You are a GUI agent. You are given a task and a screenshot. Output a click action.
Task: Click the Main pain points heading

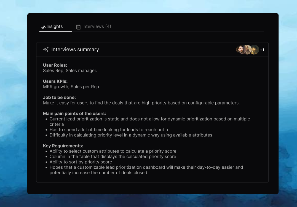coord(74,114)
